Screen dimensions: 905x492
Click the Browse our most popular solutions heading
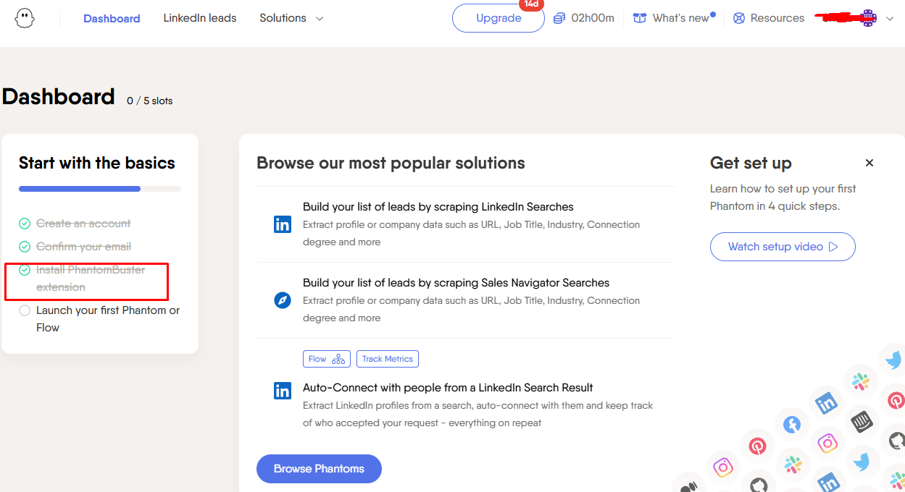click(391, 163)
